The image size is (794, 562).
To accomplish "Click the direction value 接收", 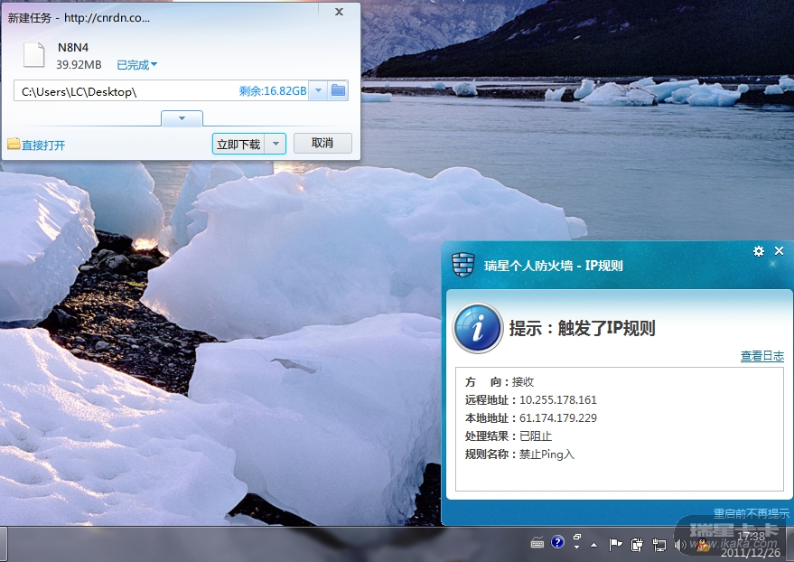I will [523, 382].
